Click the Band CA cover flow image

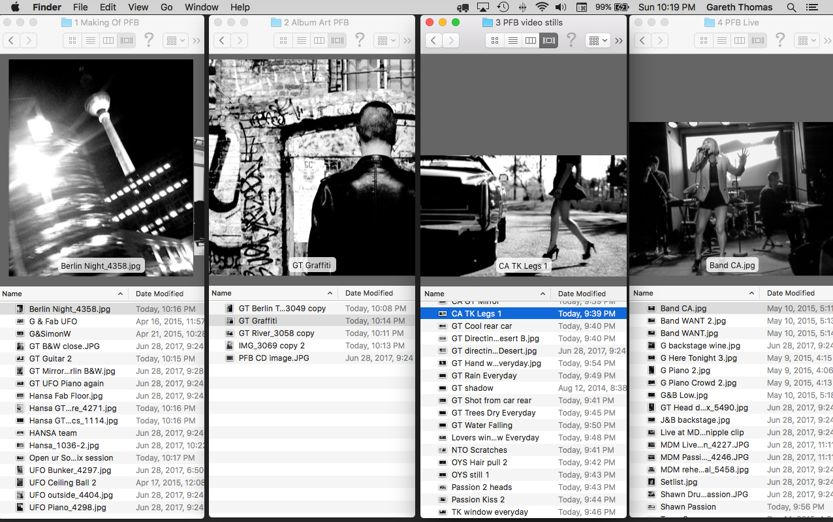731,198
